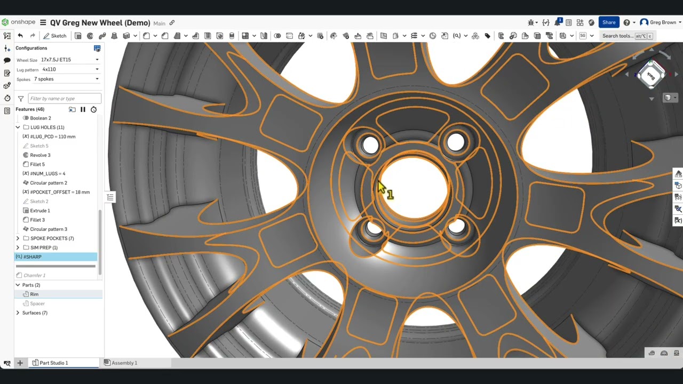Expand the Surfaces list
The width and height of the screenshot is (683, 384).
tap(18, 313)
